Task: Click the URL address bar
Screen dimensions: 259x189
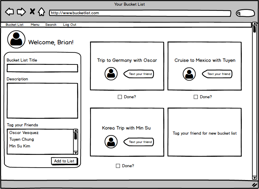Action: [140, 13]
